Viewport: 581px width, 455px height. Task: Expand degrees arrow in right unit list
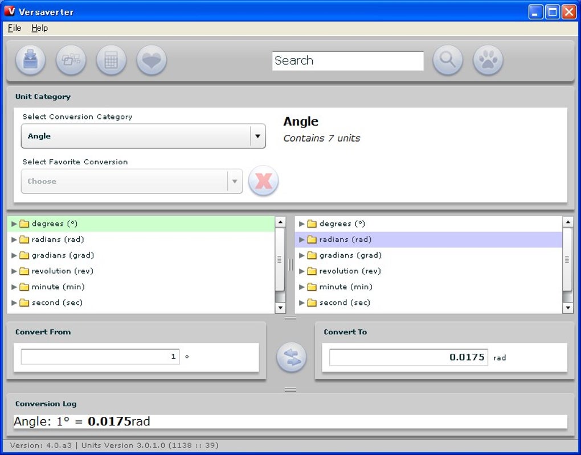(x=302, y=224)
